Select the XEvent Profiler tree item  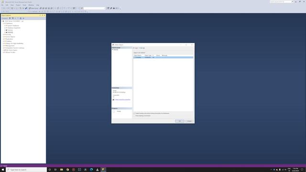pos(11,52)
